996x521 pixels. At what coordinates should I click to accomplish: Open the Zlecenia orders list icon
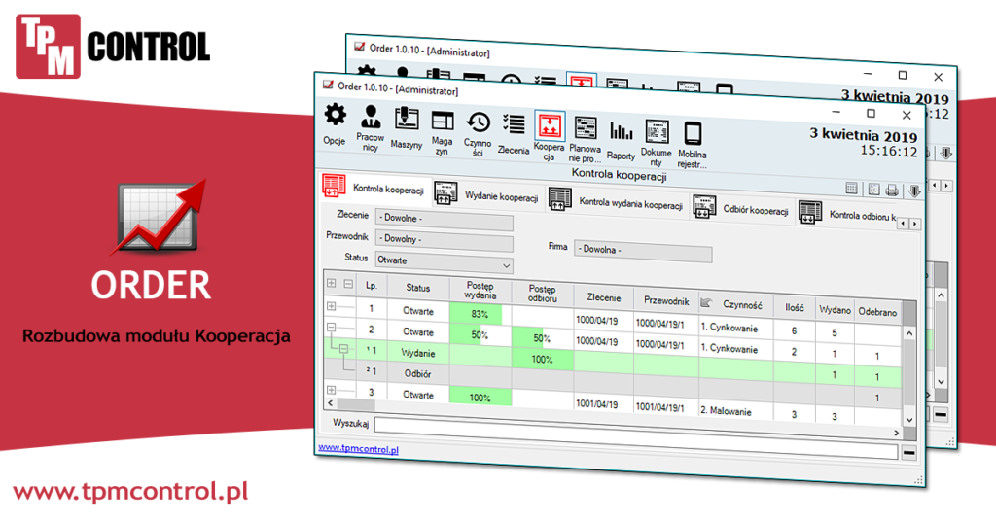tap(514, 124)
